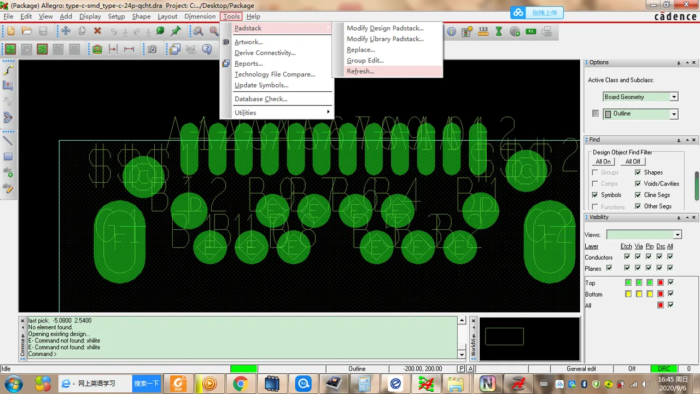Click the Help question mark icon

click(207, 49)
